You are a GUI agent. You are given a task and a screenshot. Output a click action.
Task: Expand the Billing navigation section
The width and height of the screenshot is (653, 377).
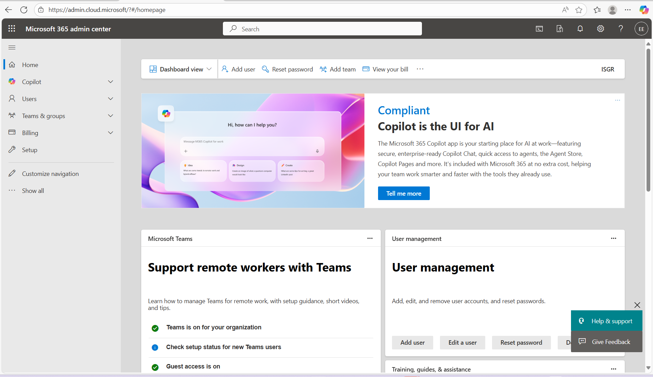110,133
